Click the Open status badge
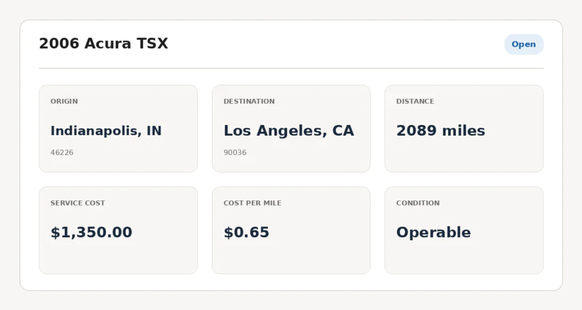 coord(523,44)
